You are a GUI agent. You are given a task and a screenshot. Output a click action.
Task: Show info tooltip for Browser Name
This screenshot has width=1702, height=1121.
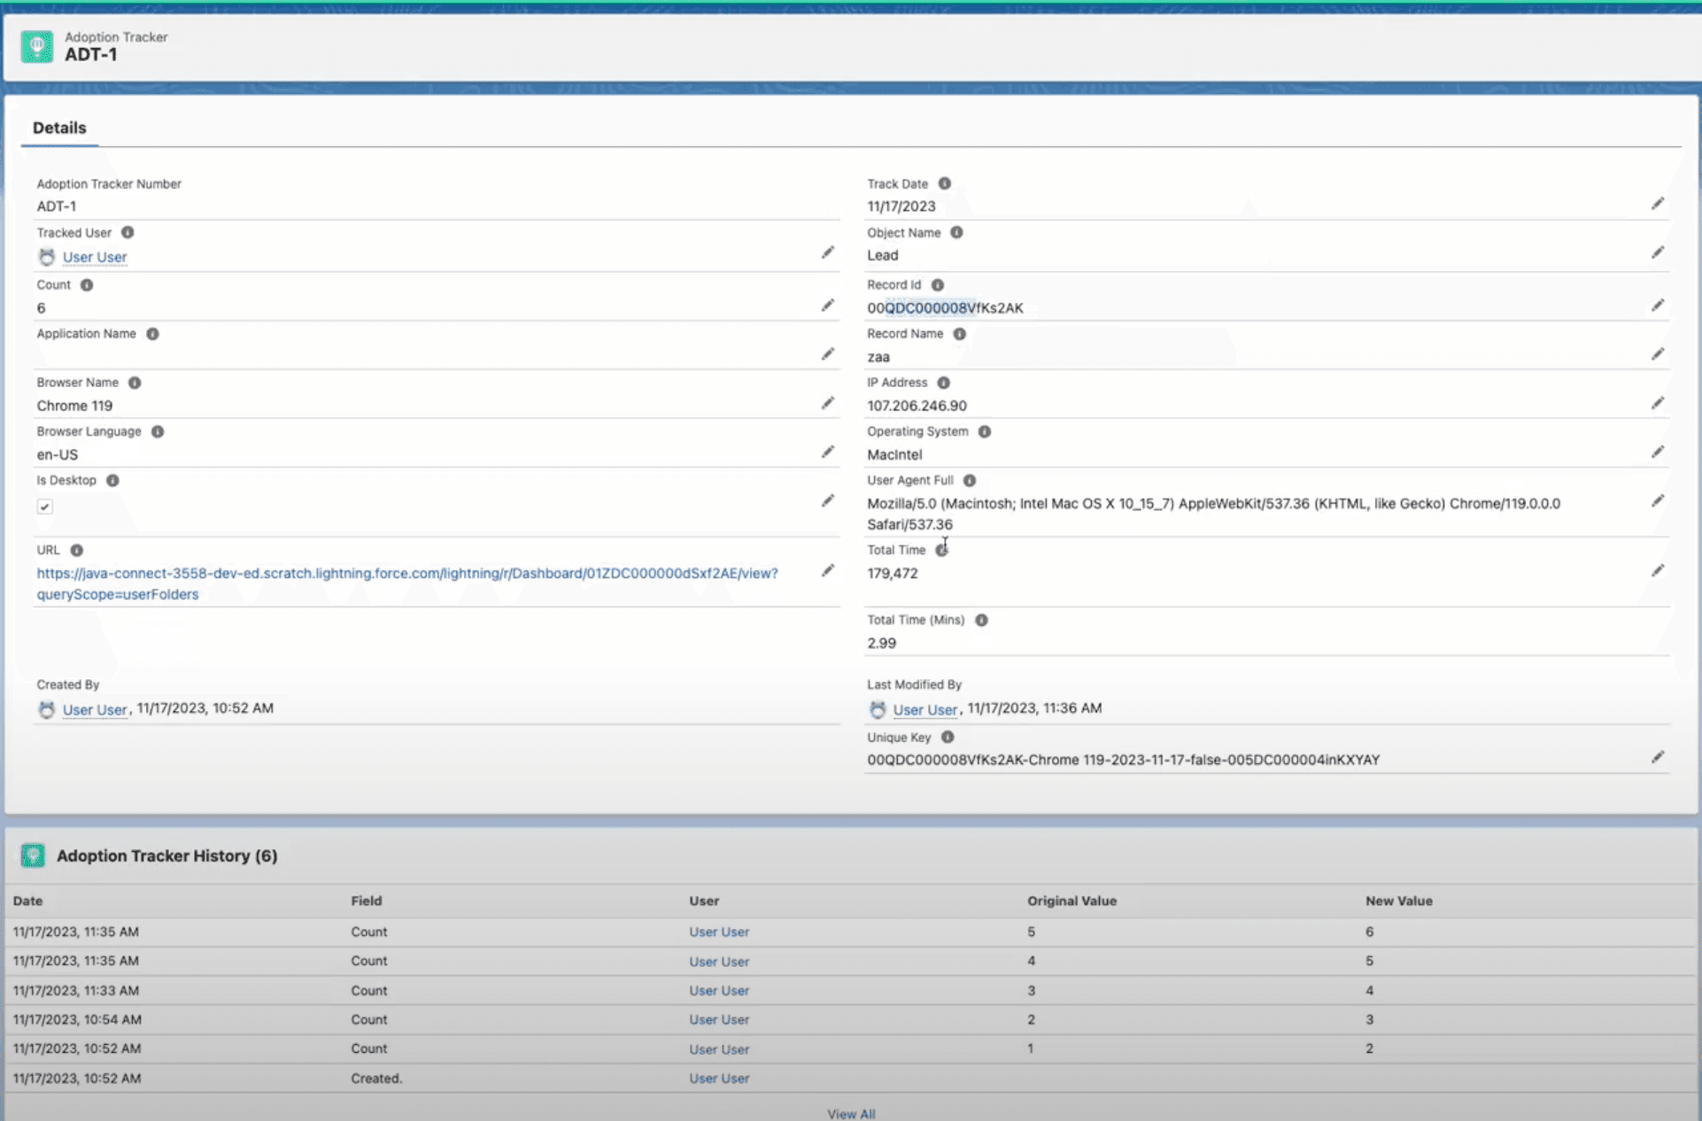tap(135, 383)
